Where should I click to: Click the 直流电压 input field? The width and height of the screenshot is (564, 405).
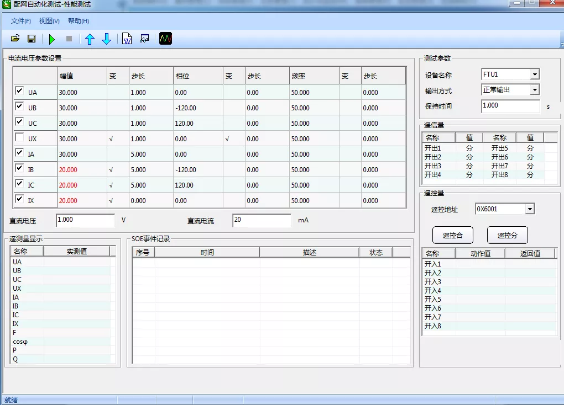tap(85, 220)
